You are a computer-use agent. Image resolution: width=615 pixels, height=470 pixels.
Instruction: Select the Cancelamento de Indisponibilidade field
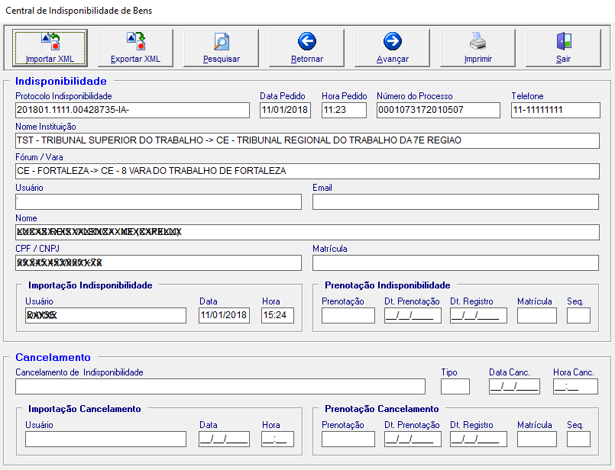coord(221,387)
